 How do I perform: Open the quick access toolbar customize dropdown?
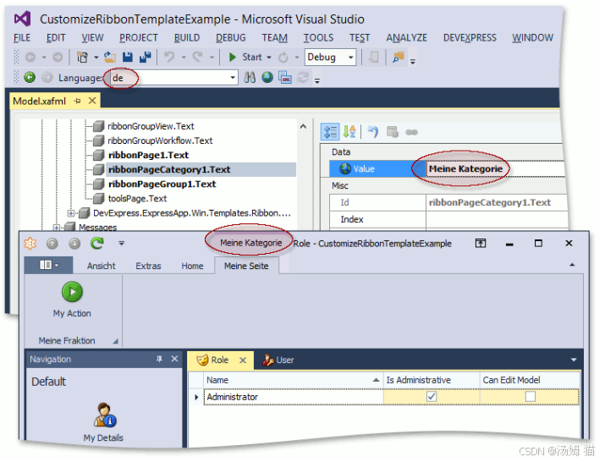122,243
